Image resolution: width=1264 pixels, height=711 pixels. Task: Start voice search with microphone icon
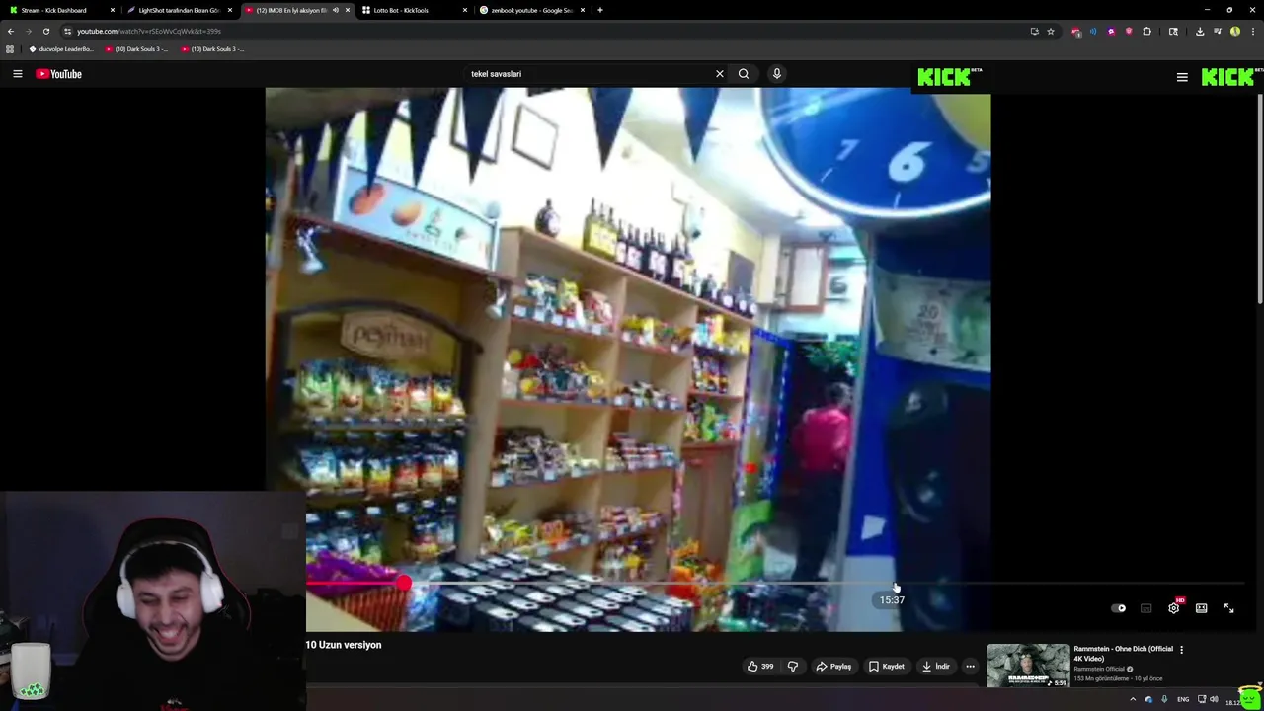tap(777, 74)
